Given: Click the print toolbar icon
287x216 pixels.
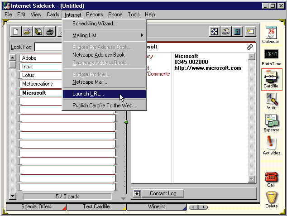Looking at the screenshot, I should pyautogui.click(x=50, y=31).
